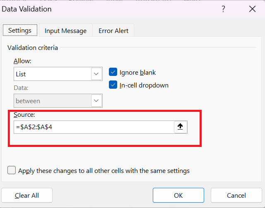
Task: Click the Data Validation title bar text
Action: 27,9
